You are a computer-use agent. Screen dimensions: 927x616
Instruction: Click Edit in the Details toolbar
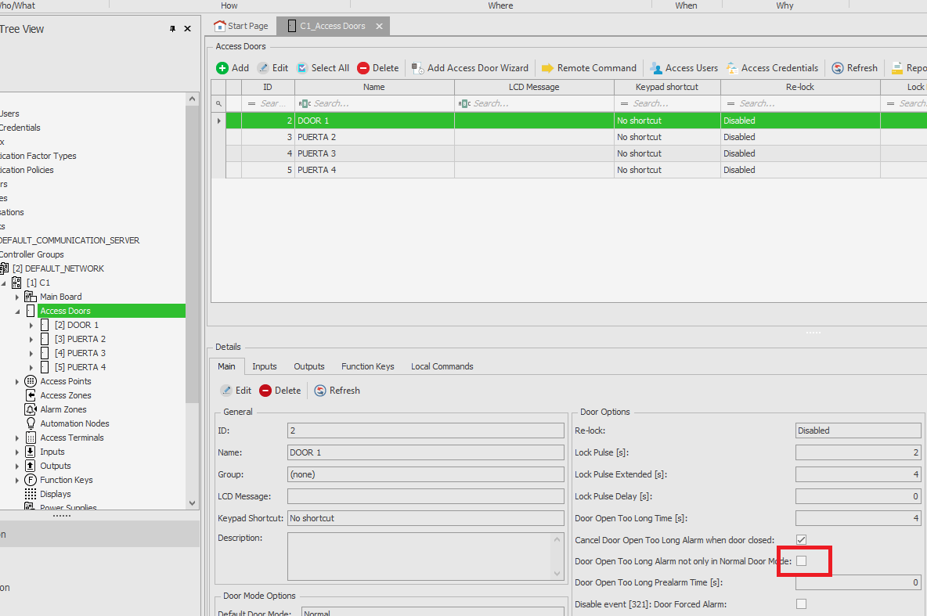tap(236, 391)
